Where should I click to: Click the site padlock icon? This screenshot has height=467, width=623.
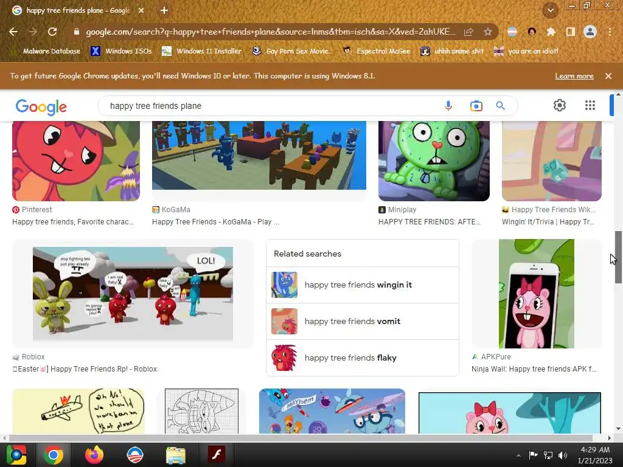click(77, 32)
